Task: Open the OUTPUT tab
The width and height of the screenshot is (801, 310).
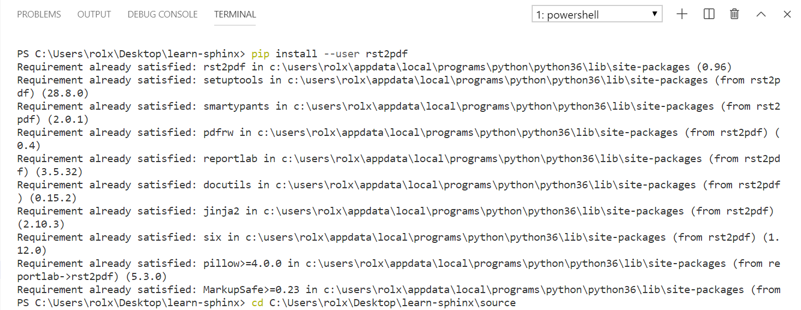Action: coord(94,15)
